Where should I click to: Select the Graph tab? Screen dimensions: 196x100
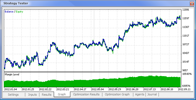click(x=62, y=94)
